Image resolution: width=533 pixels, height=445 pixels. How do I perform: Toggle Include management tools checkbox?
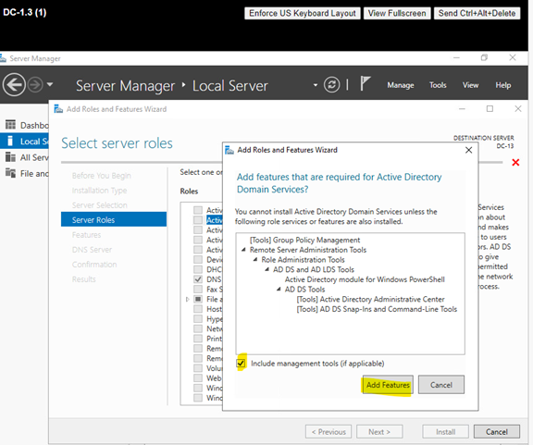pyautogui.click(x=241, y=363)
